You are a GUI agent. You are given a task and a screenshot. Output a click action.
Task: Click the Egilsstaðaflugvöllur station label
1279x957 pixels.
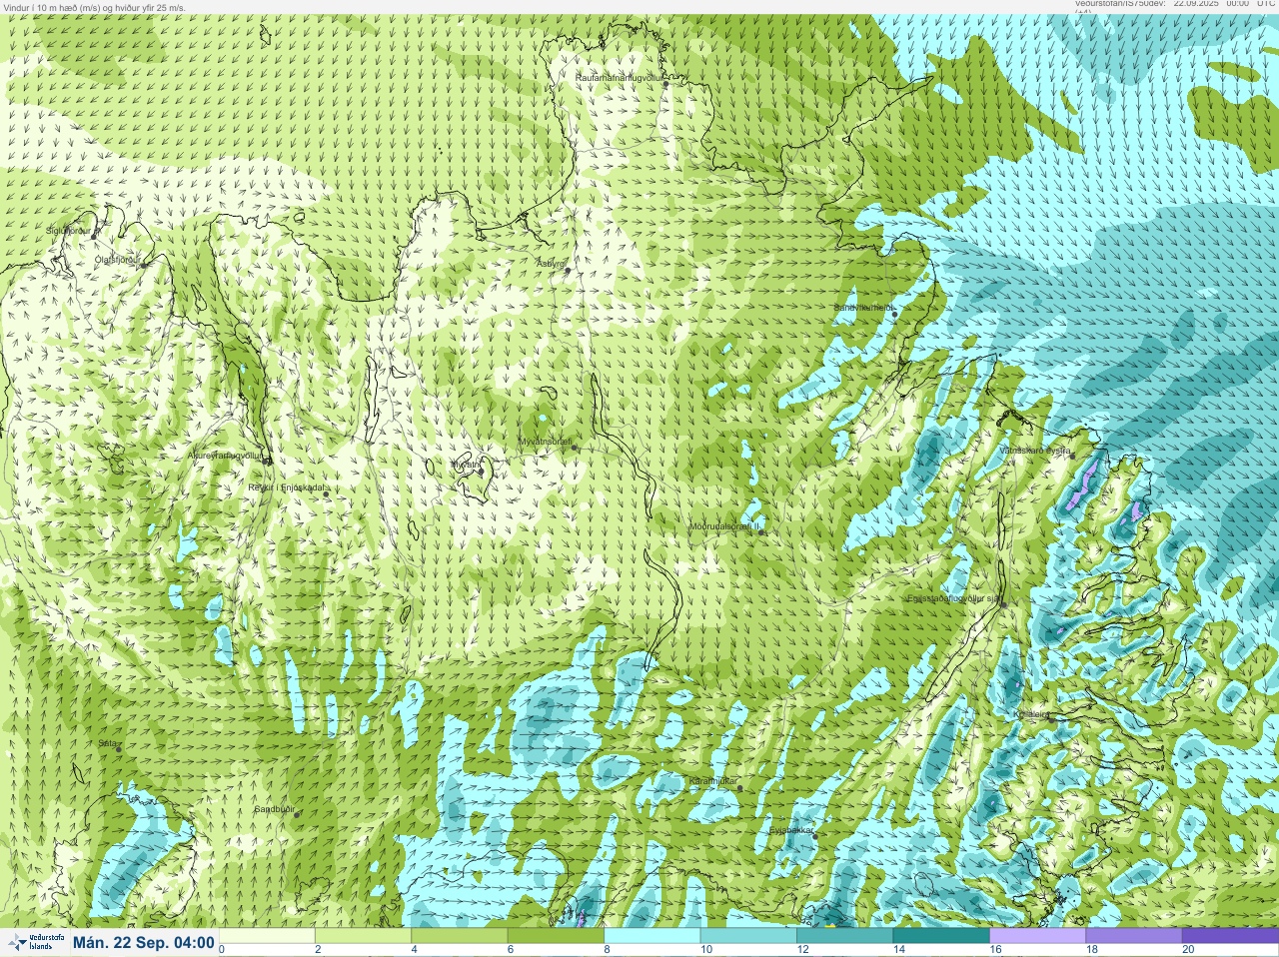952,599
